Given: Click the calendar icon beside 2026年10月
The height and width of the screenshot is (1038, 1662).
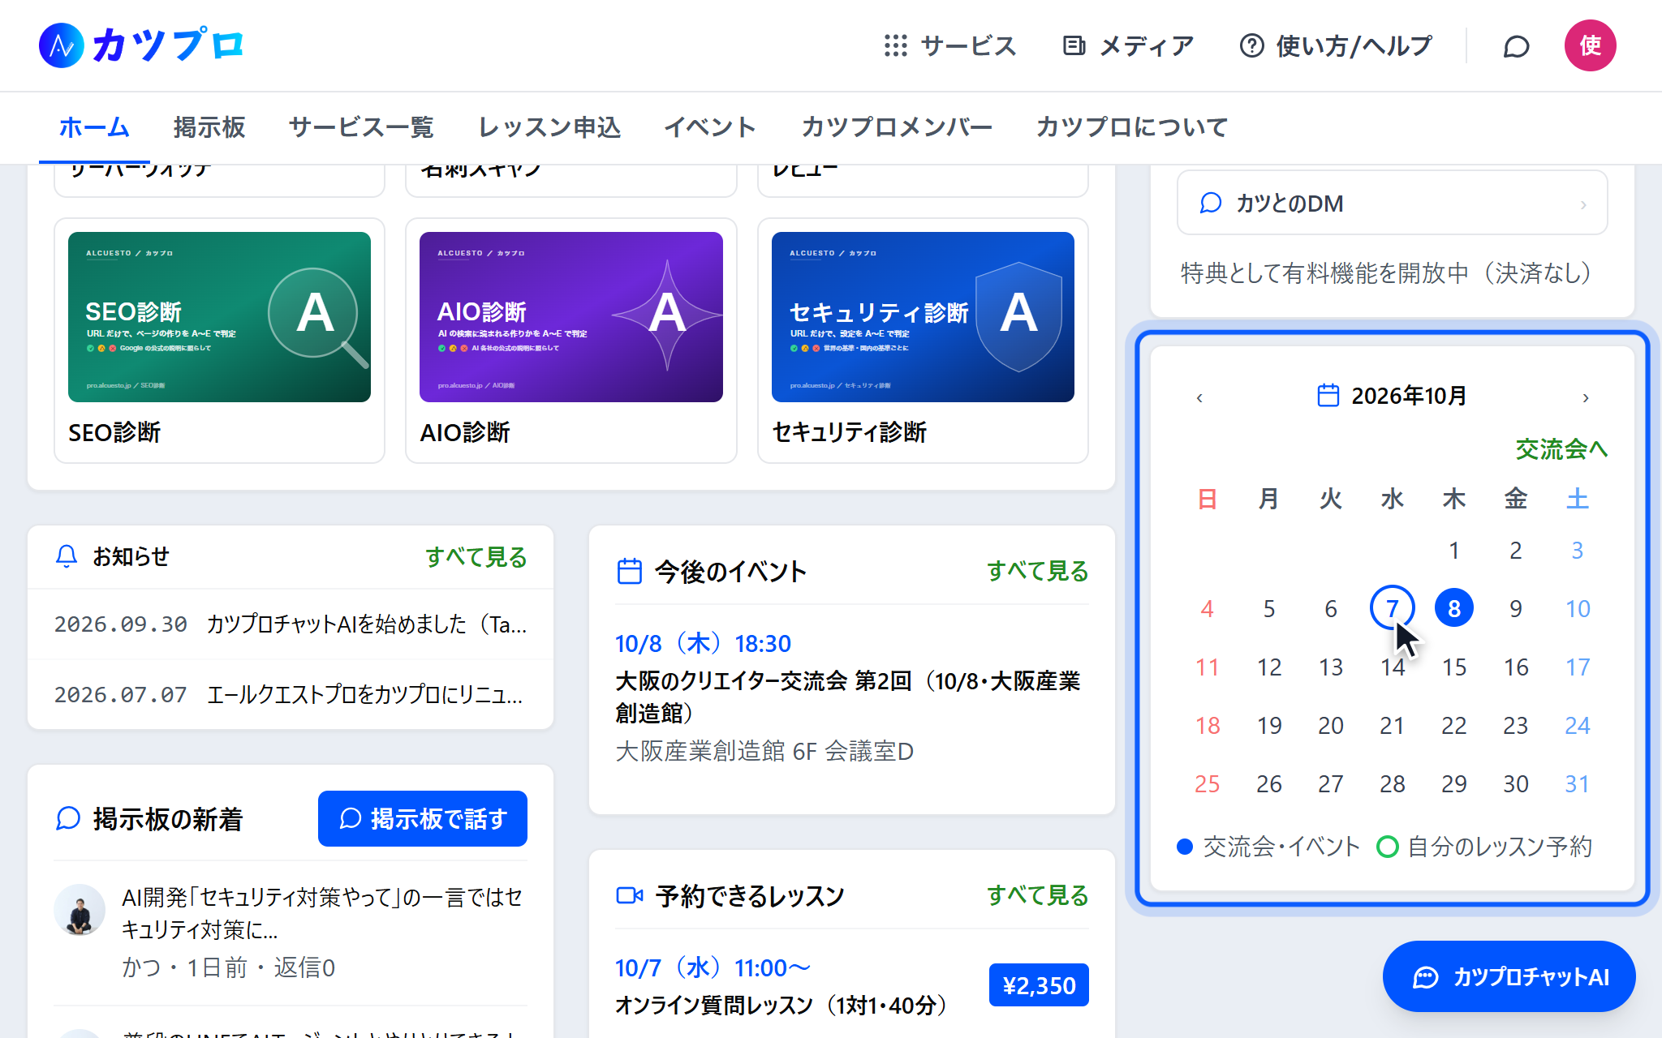Looking at the screenshot, I should [x=1328, y=396].
